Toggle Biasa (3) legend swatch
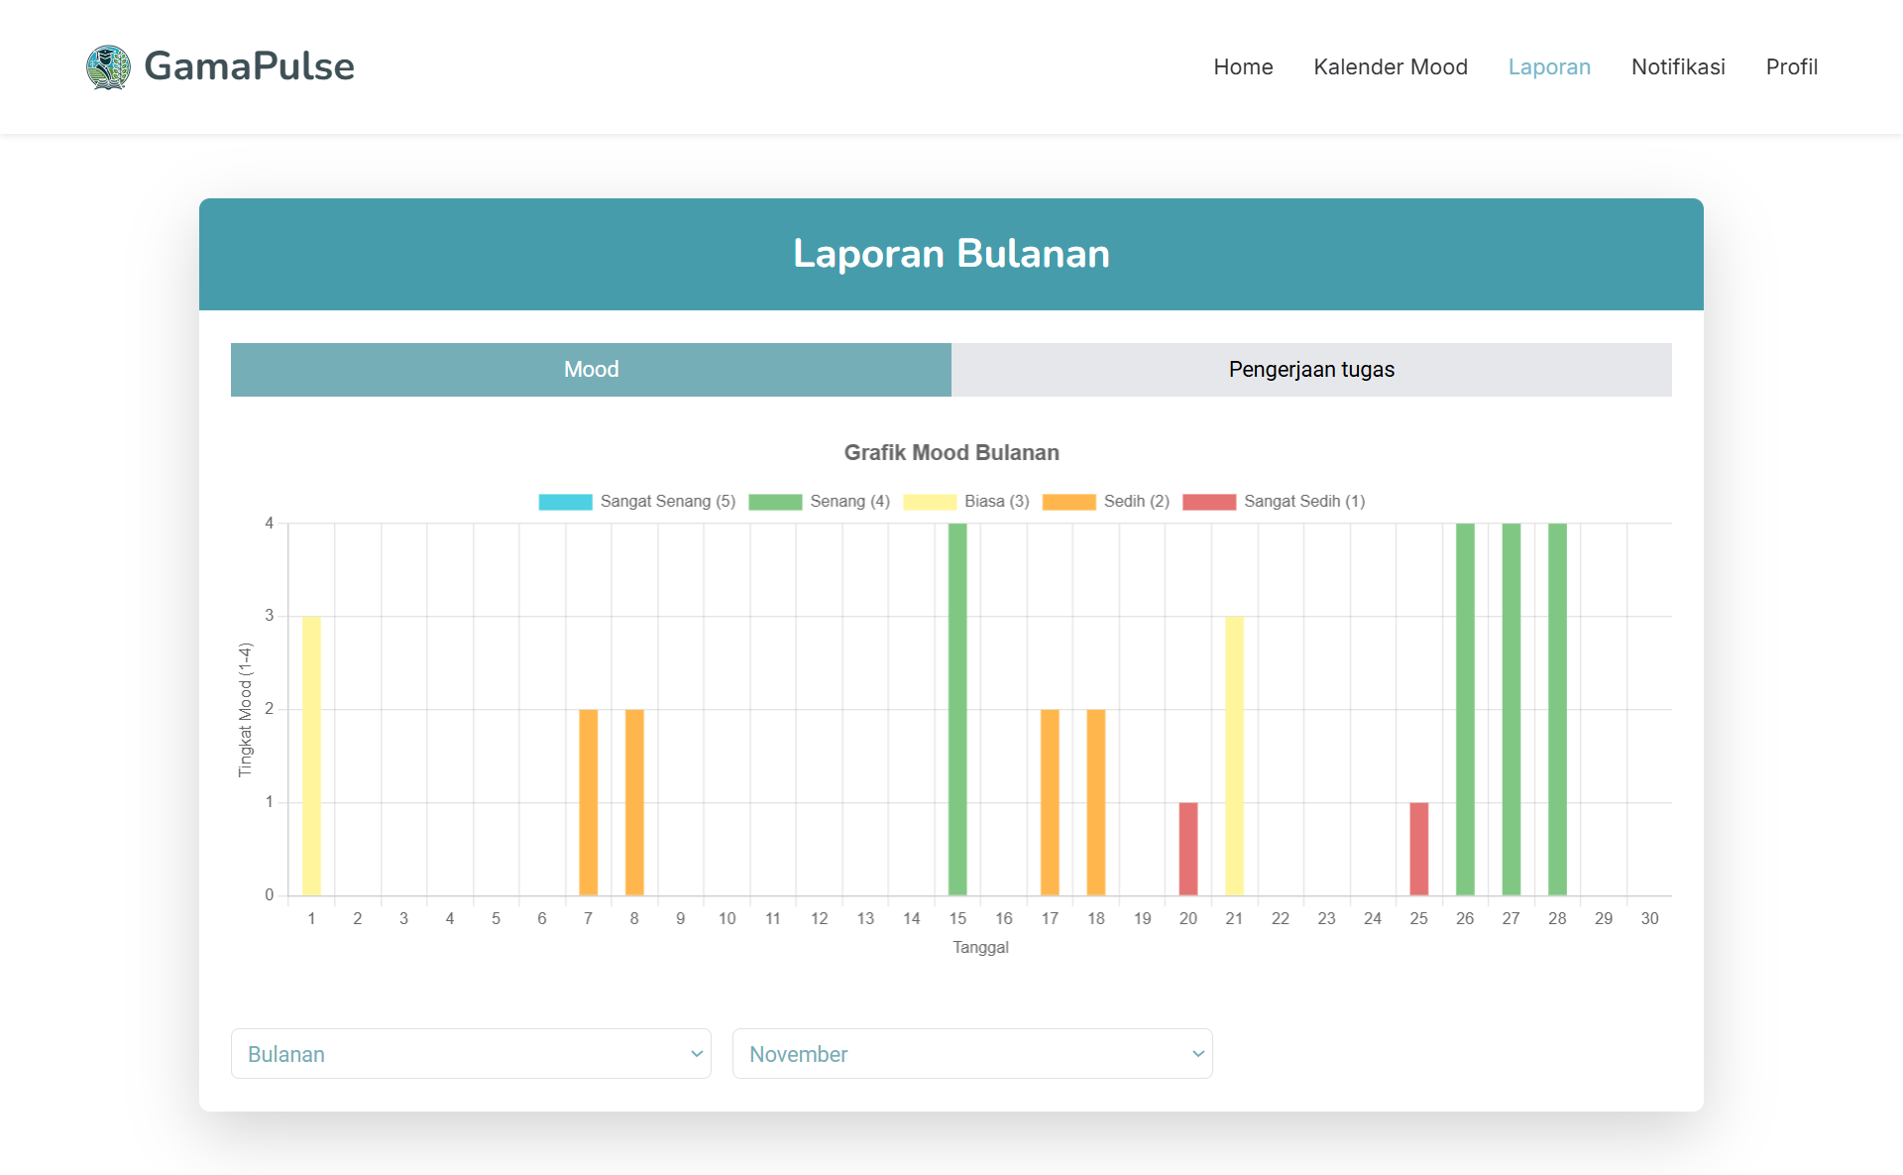The height and width of the screenshot is (1175, 1903). tap(930, 502)
